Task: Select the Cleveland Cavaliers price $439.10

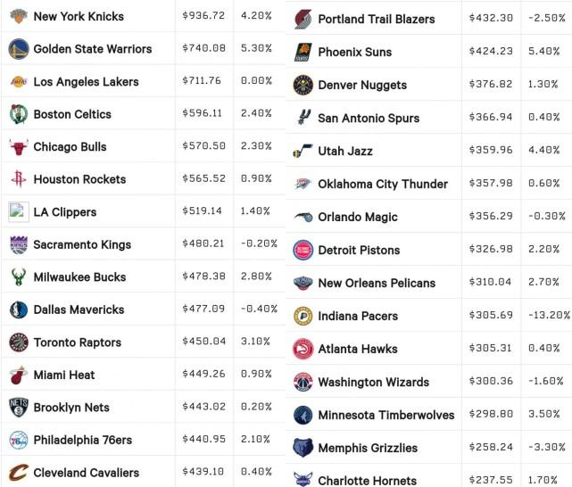Action: [x=203, y=472]
